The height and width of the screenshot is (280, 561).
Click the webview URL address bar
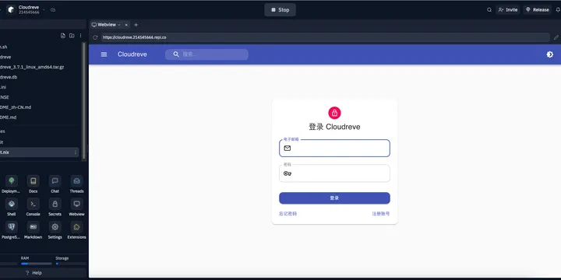[x=325, y=37]
